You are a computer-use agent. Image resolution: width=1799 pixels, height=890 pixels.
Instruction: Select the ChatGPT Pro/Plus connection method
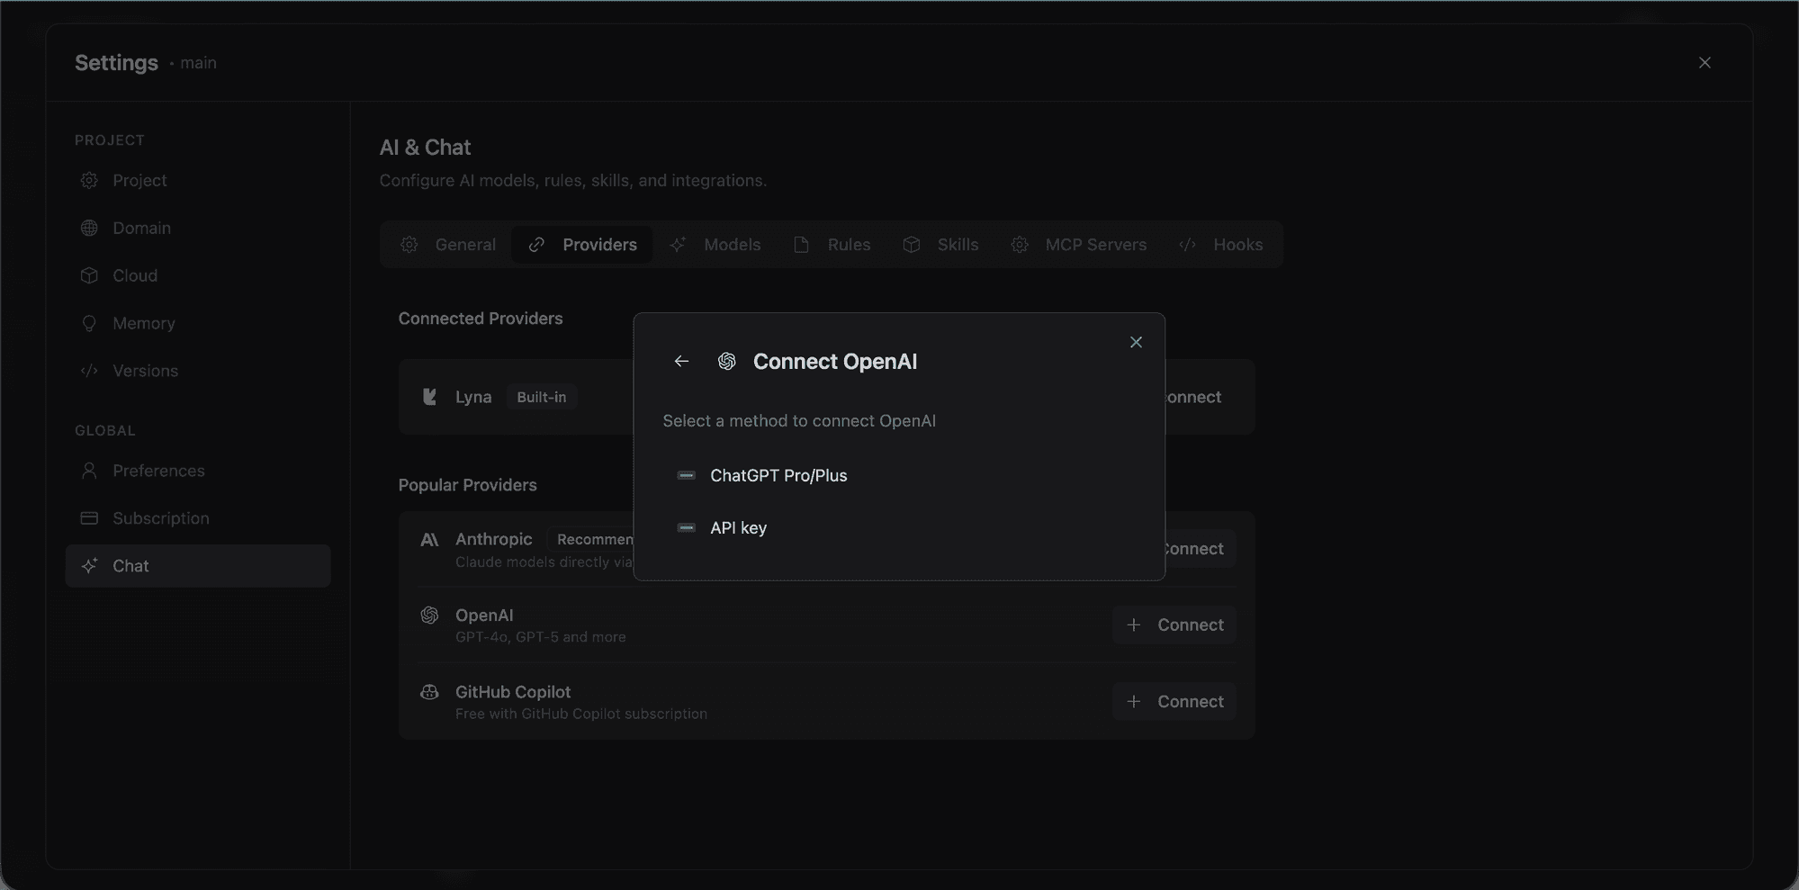tap(778, 475)
